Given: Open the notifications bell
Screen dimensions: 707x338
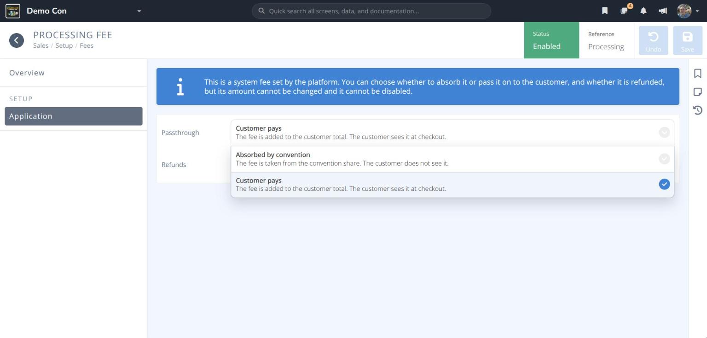Looking at the screenshot, I should [x=643, y=11].
